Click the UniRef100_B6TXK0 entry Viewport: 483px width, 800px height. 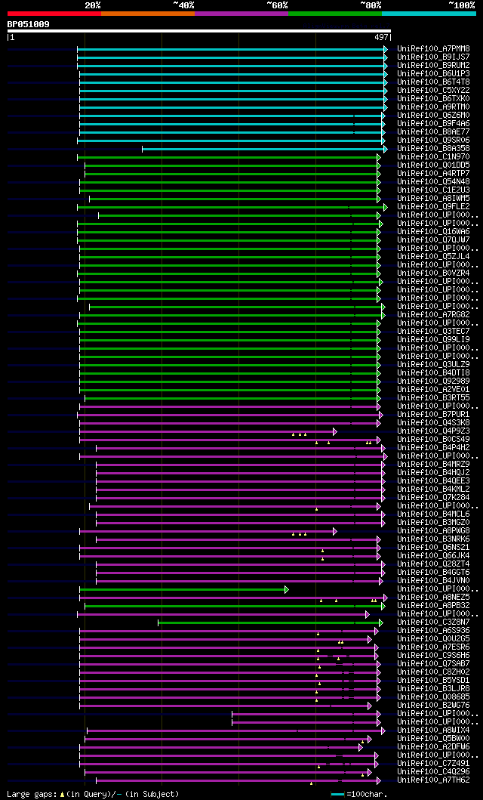click(x=434, y=98)
